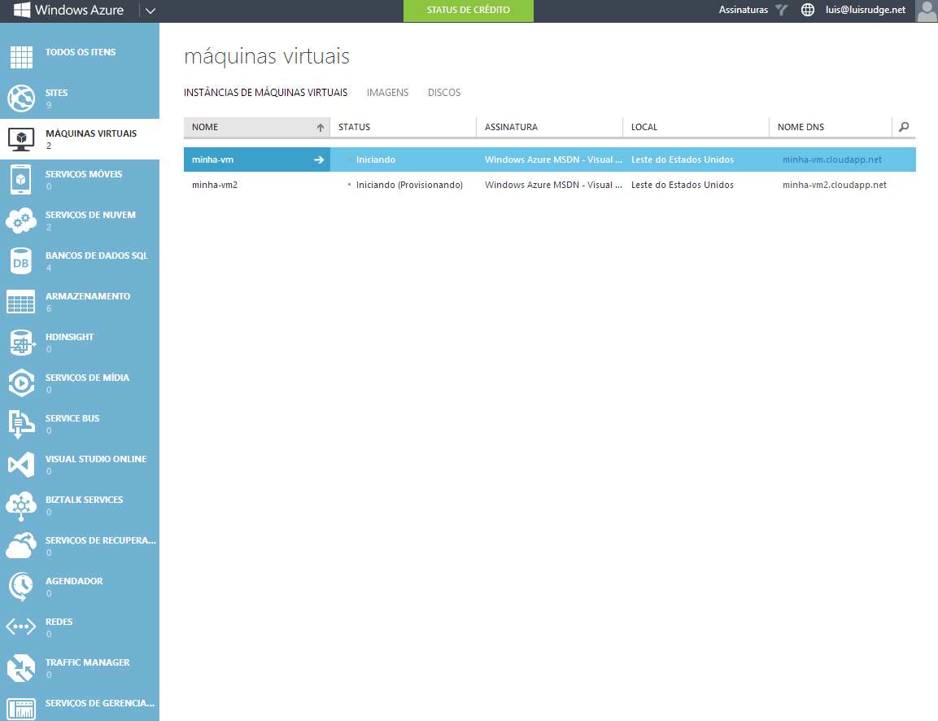Click the minha-vm2 subscription cell
The width and height of the screenshot is (938, 721).
pyautogui.click(x=553, y=185)
